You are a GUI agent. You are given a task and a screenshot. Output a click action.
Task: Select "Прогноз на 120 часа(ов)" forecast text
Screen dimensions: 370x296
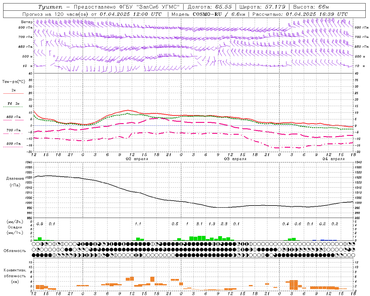56,14
